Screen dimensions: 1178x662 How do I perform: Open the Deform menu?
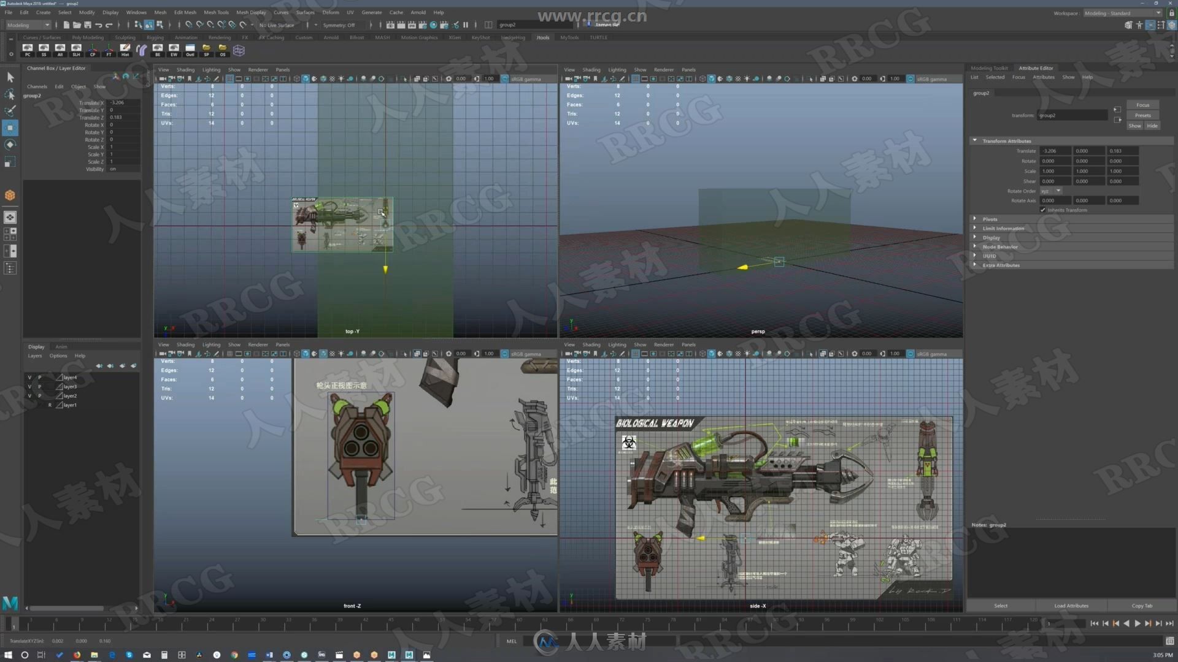[331, 12]
